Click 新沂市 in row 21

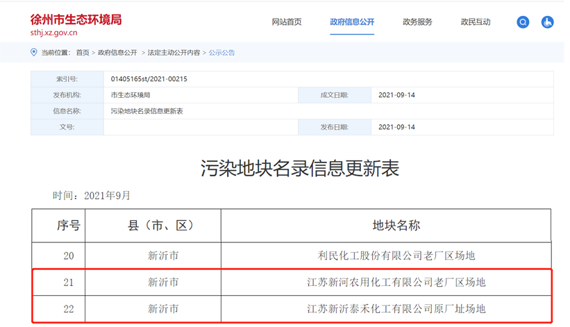(x=163, y=282)
